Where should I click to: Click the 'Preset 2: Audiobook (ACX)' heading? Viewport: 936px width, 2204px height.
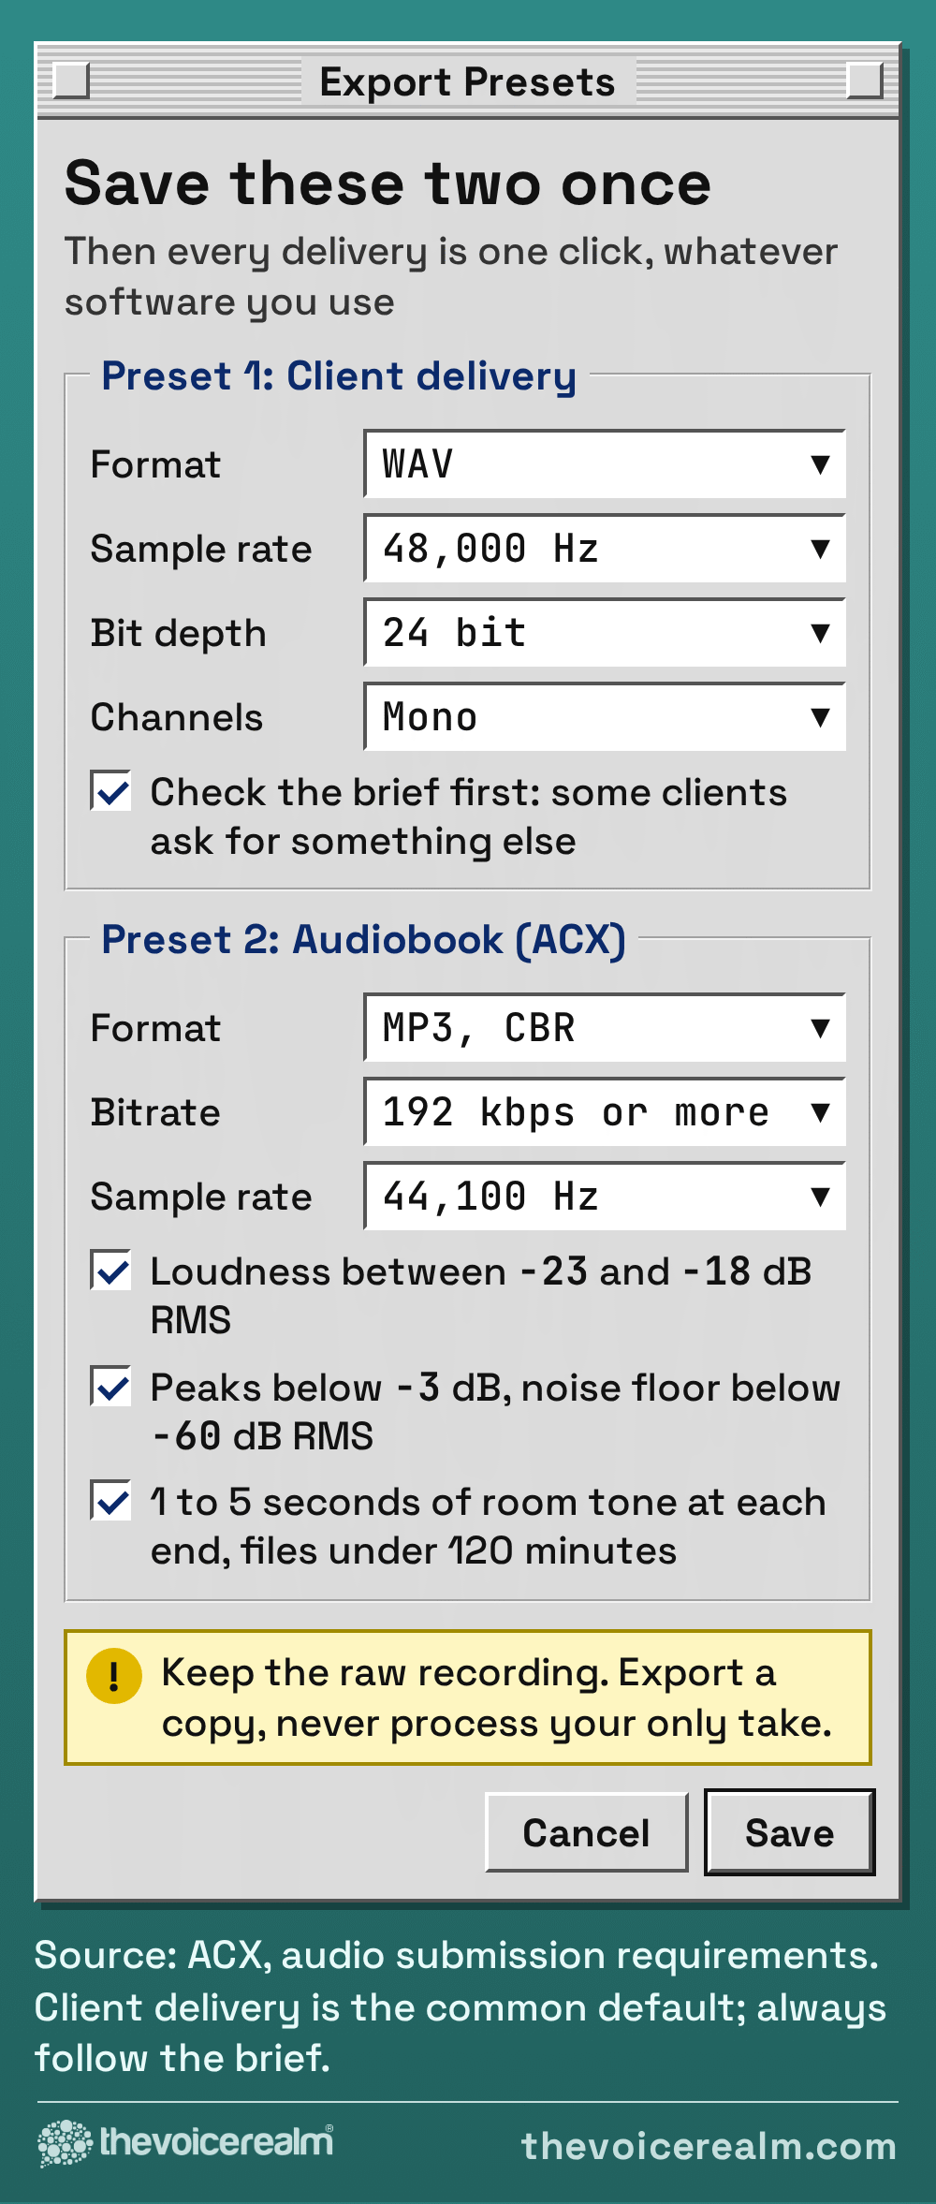[x=363, y=940]
